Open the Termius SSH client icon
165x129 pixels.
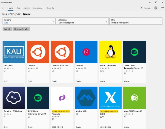[14, 98]
